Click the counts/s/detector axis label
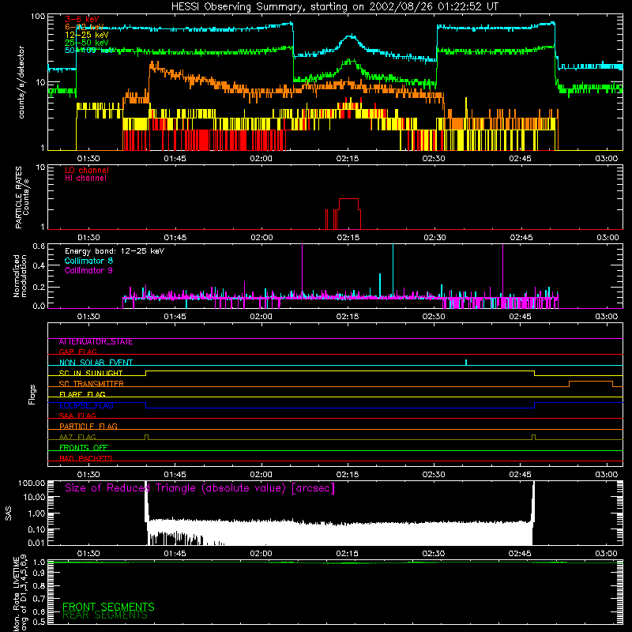The width and height of the screenshot is (632, 632). (x=21, y=82)
